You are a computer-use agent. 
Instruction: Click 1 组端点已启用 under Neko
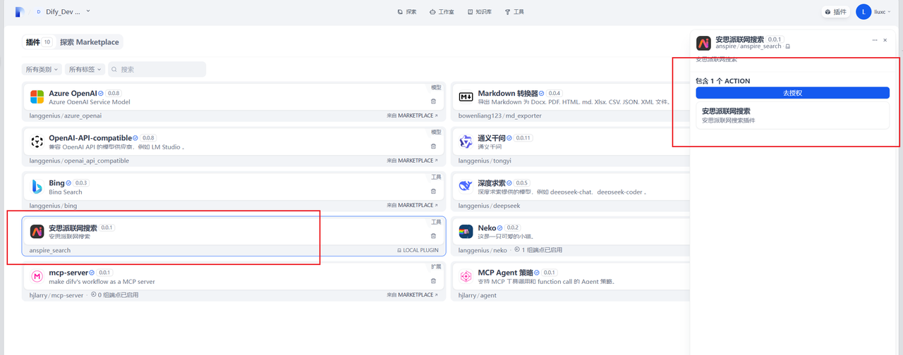[538, 250]
